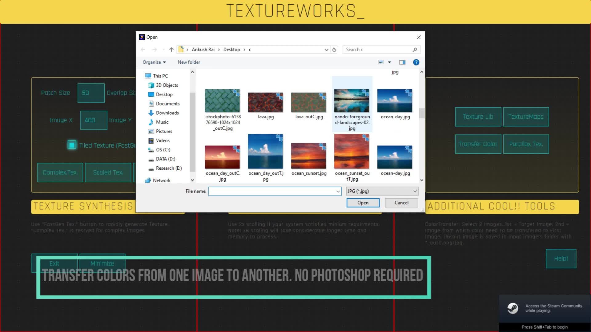Open the 3D Objects folder
The height and width of the screenshot is (332, 591).
click(x=167, y=85)
